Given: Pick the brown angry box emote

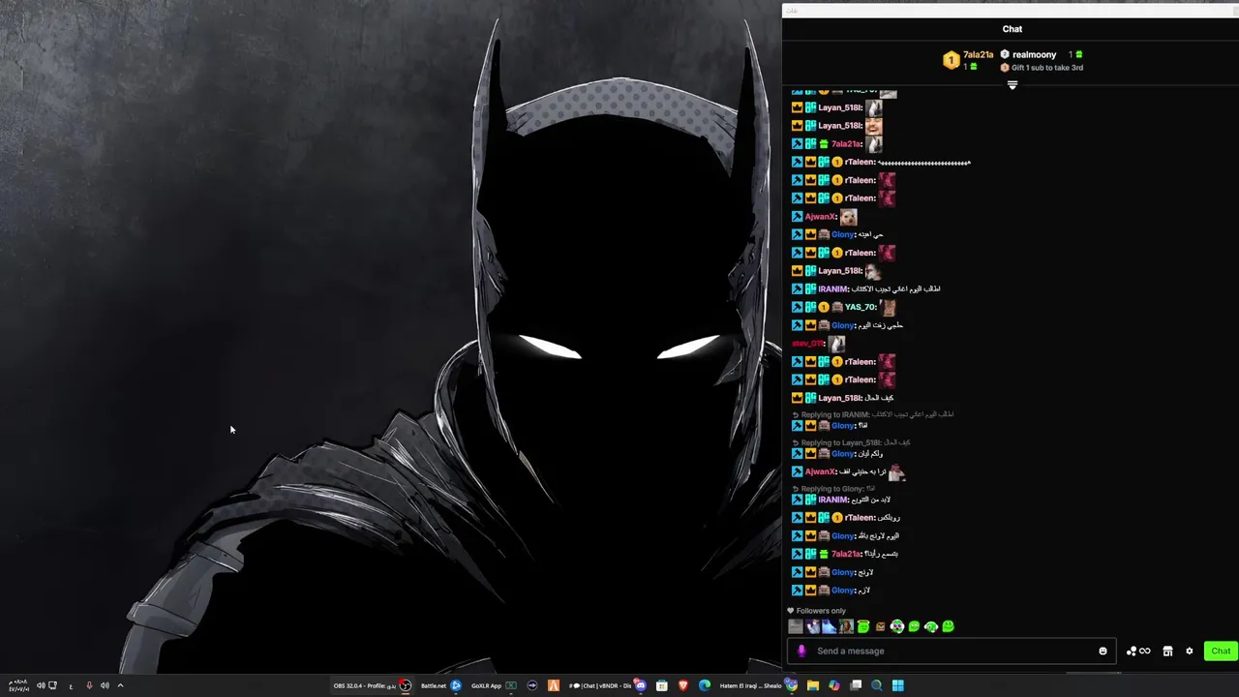Looking at the screenshot, I should (880, 626).
